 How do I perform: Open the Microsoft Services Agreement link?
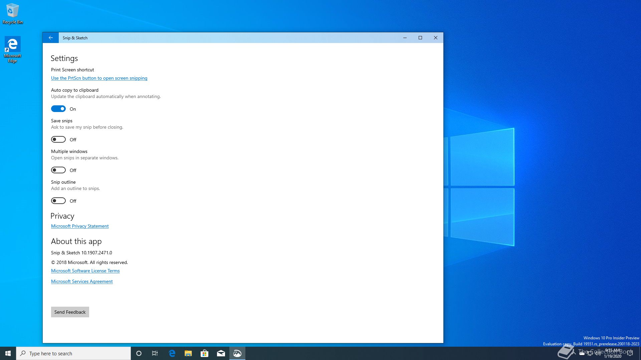click(x=82, y=281)
